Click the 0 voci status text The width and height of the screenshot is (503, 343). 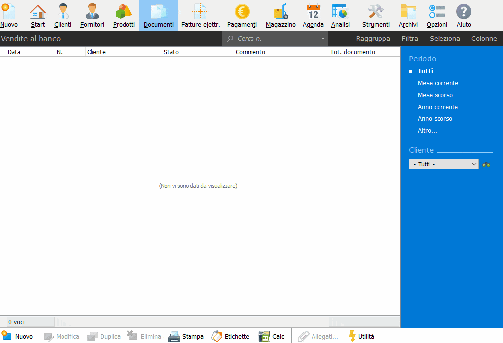(x=16, y=322)
